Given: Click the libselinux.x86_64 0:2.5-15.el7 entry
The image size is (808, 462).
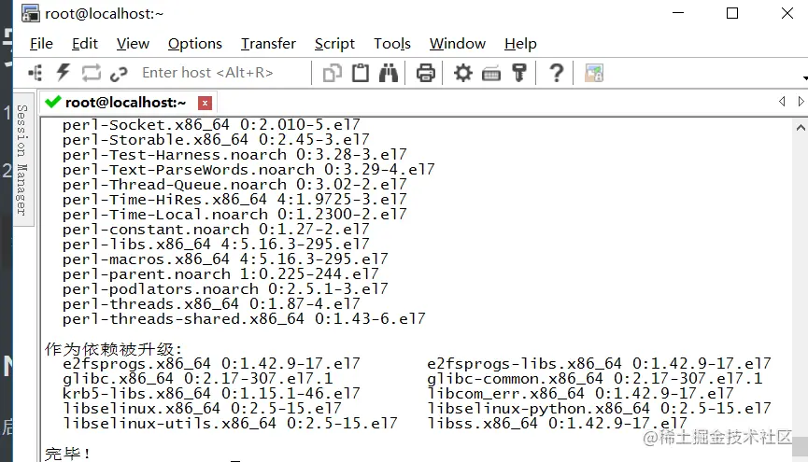Looking at the screenshot, I should coord(202,409).
